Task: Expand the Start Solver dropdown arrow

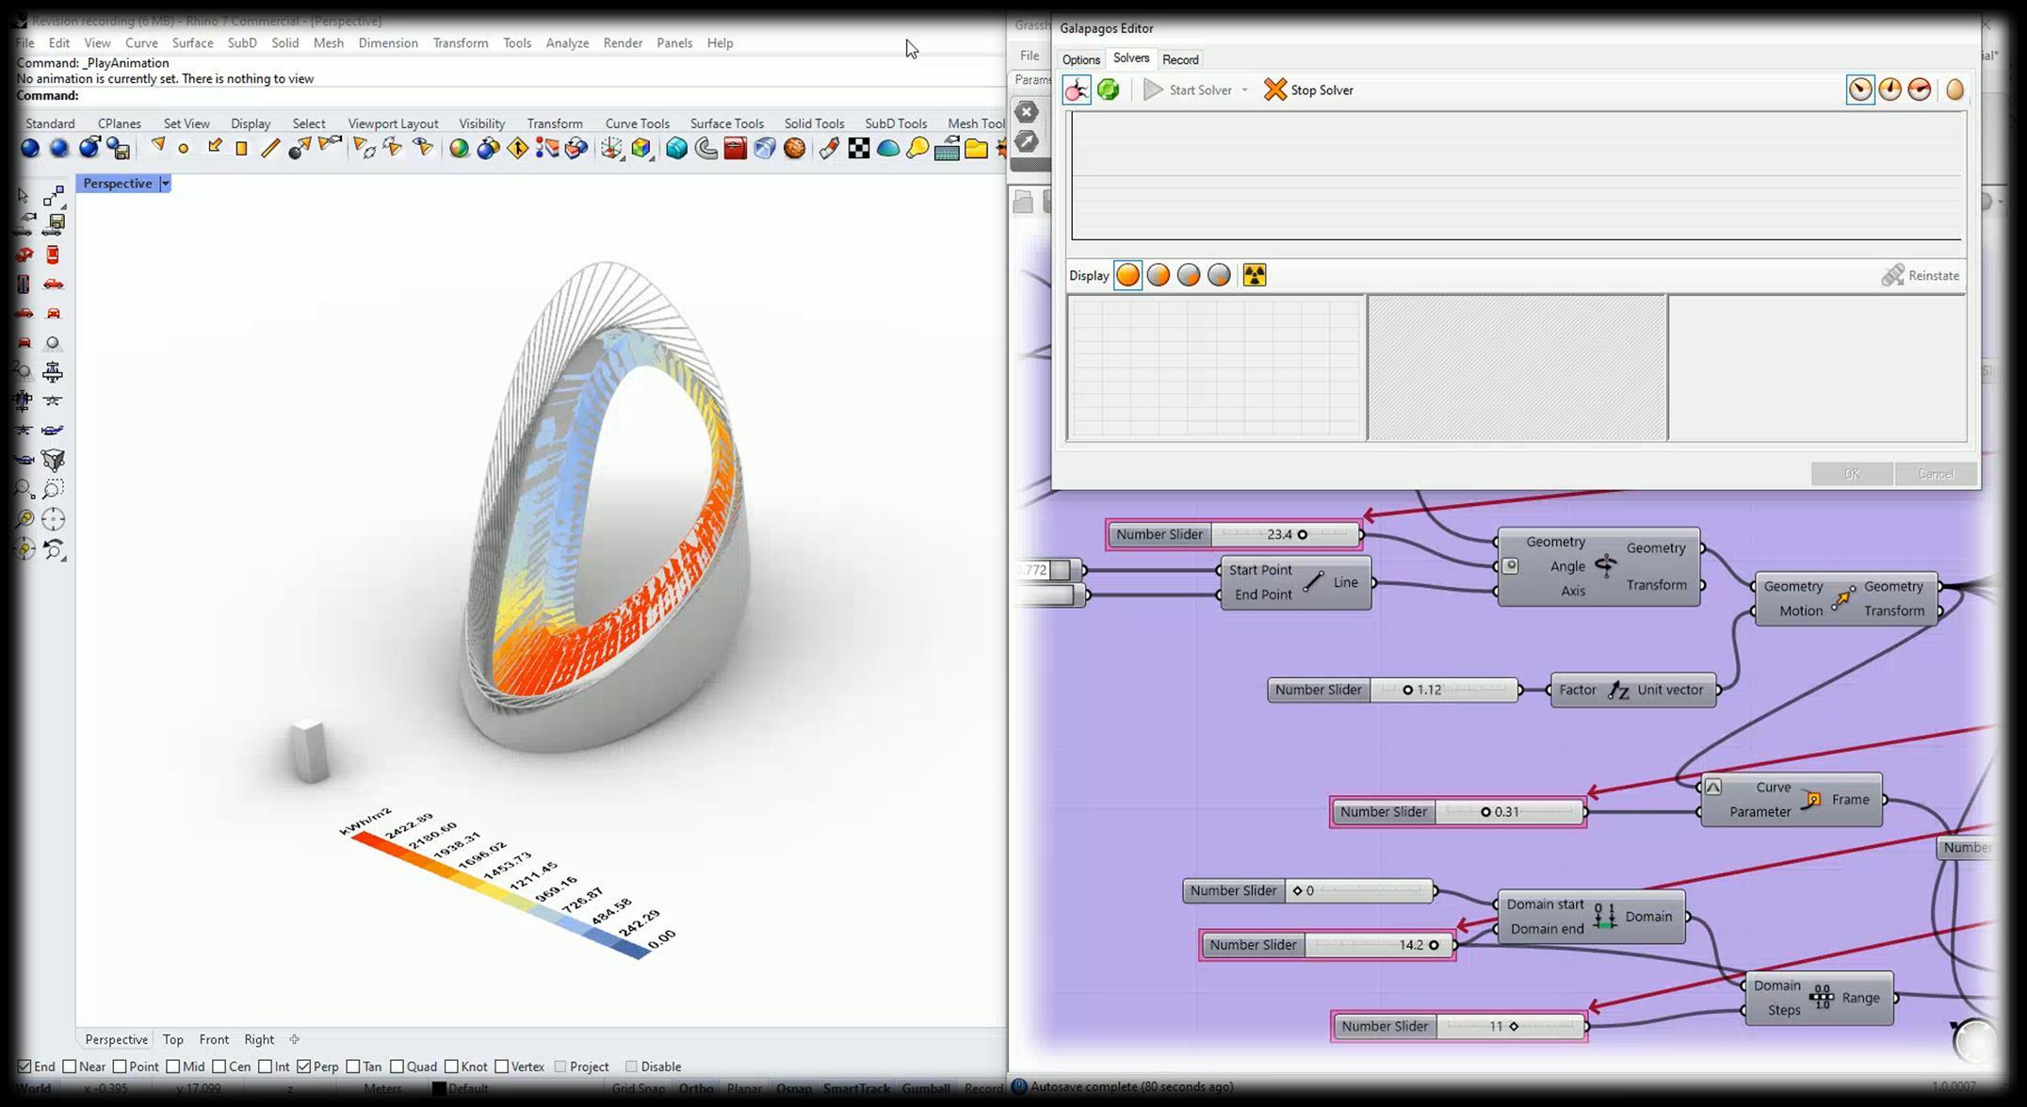Action: [x=1244, y=90]
